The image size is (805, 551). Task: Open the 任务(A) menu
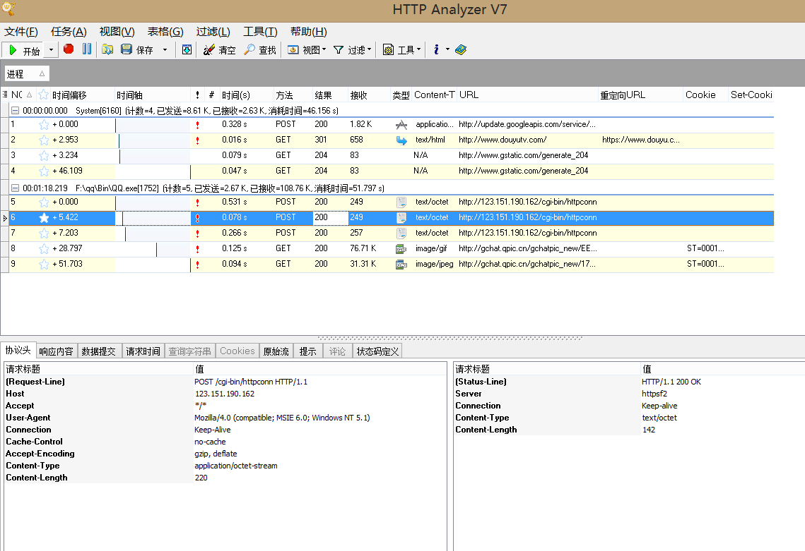coord(69,32)
